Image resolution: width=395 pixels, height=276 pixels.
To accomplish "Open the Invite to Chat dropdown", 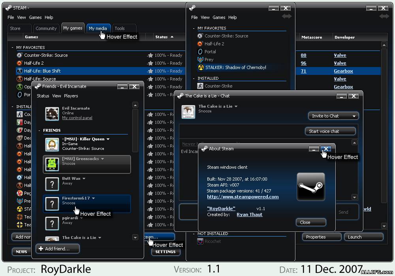I will [333, 116].
